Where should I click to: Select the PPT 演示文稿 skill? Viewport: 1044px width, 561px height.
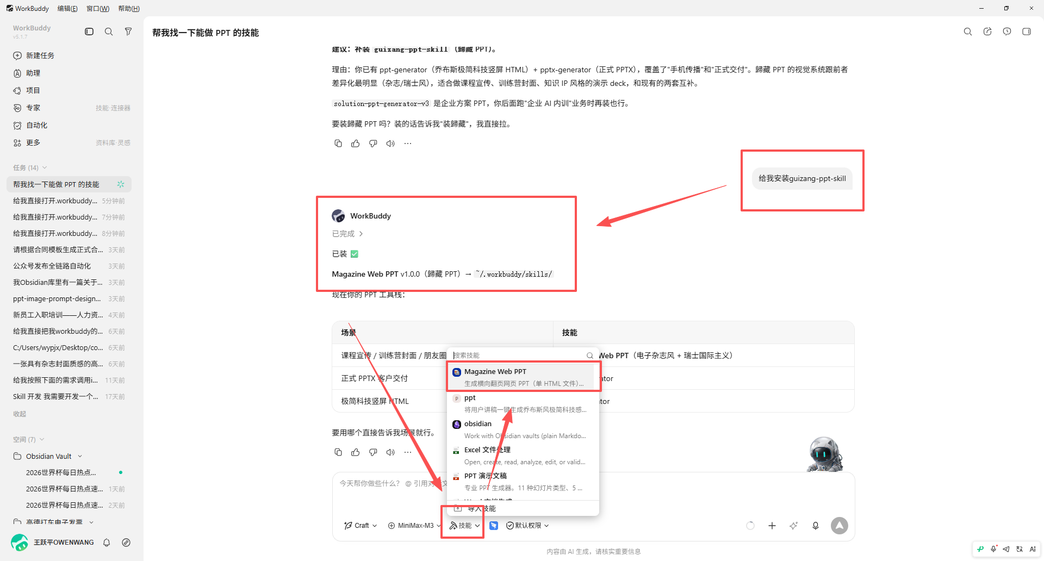pyautogui.click(x=523, y=482)
